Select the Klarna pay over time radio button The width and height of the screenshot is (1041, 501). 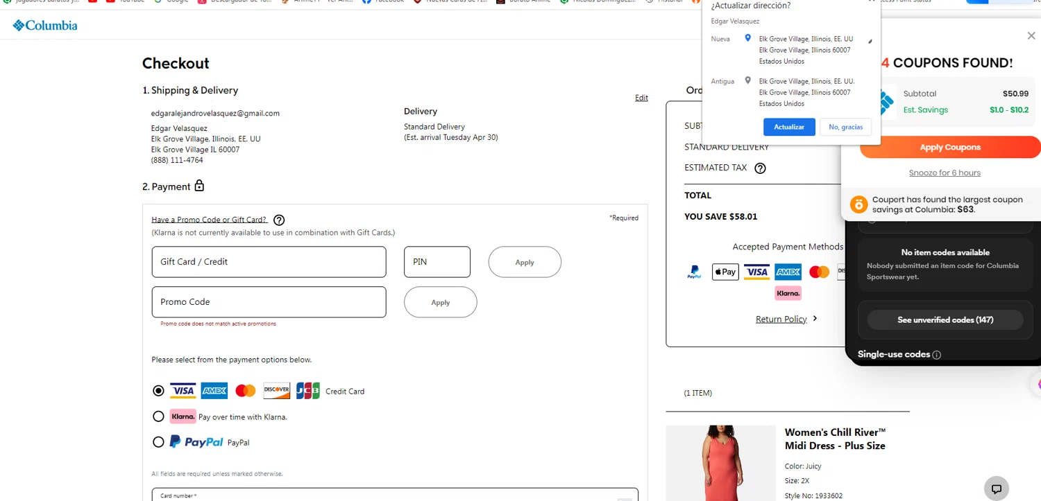158,416
